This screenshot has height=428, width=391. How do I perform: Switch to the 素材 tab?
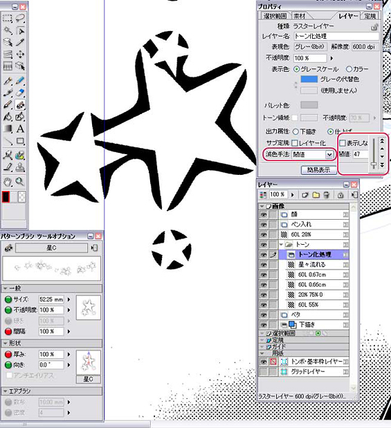300,16
